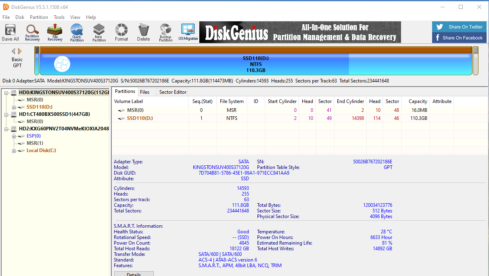Viewport: 489px width, 276px height.
Task: Expand the ESP(0) tree node
Action: tap(14, 136)
